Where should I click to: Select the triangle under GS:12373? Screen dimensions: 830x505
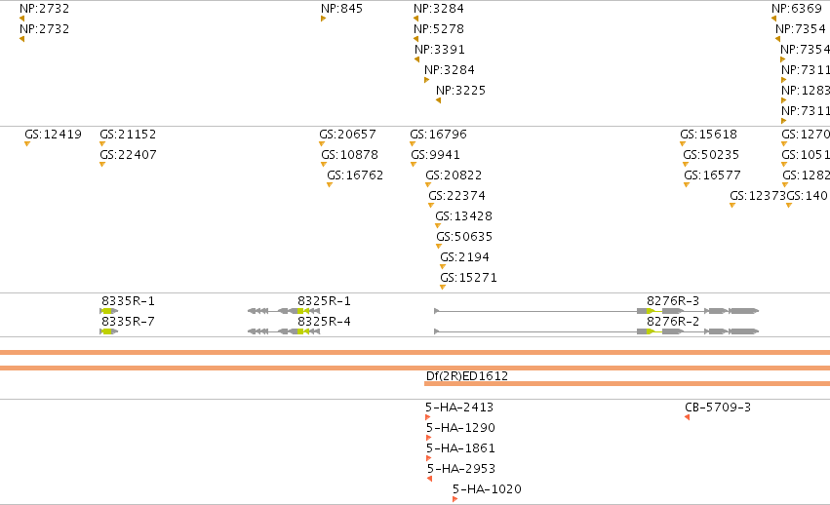732,206
